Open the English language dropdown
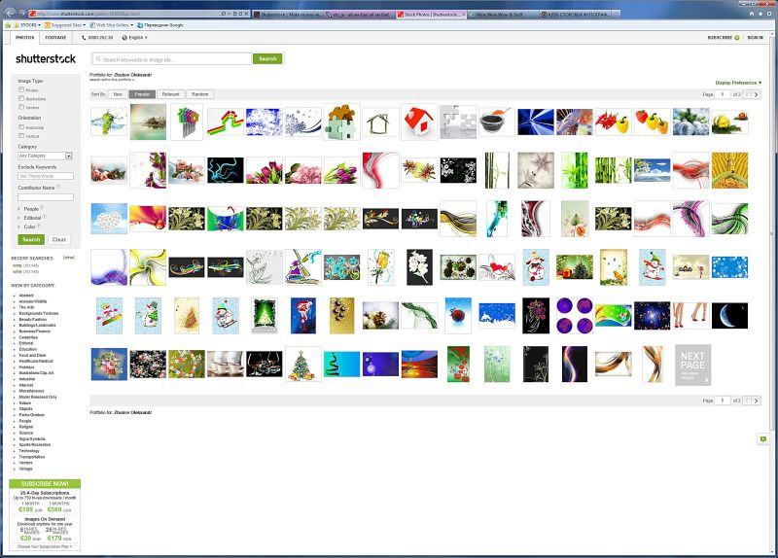The image size is (778, 558). 138,38
